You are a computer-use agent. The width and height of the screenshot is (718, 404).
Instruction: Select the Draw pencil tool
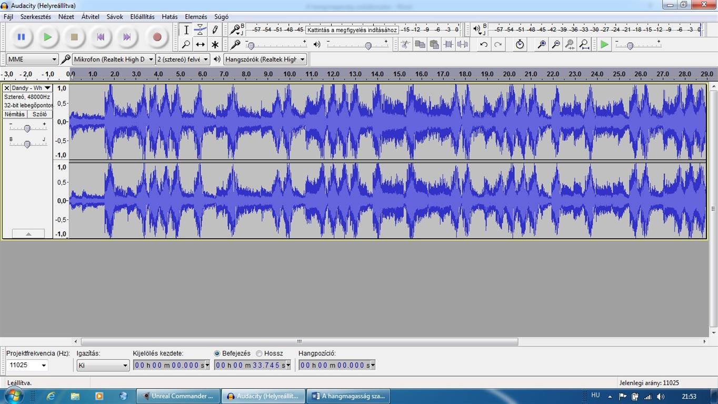(215, 30)
